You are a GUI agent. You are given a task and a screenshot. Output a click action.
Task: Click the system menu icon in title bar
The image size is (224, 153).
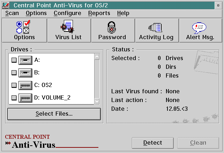point(6,6)
